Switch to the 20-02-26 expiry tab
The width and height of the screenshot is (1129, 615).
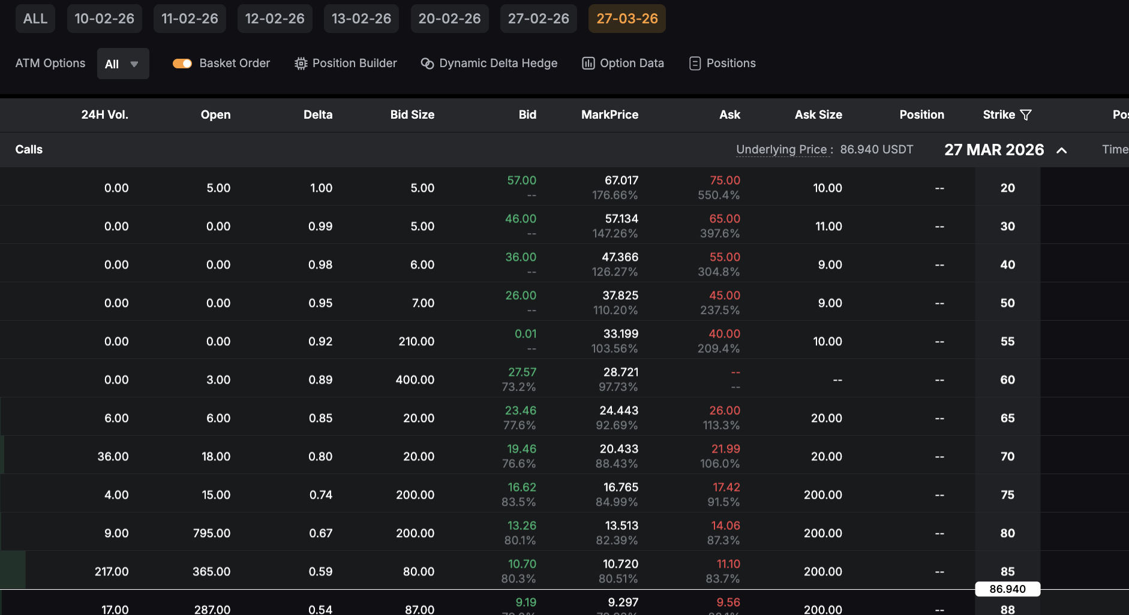pos(449,19)
